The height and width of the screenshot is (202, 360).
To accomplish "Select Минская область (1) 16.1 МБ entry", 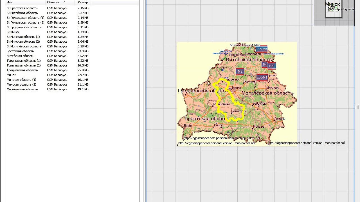I will click(x=48, y=80).
